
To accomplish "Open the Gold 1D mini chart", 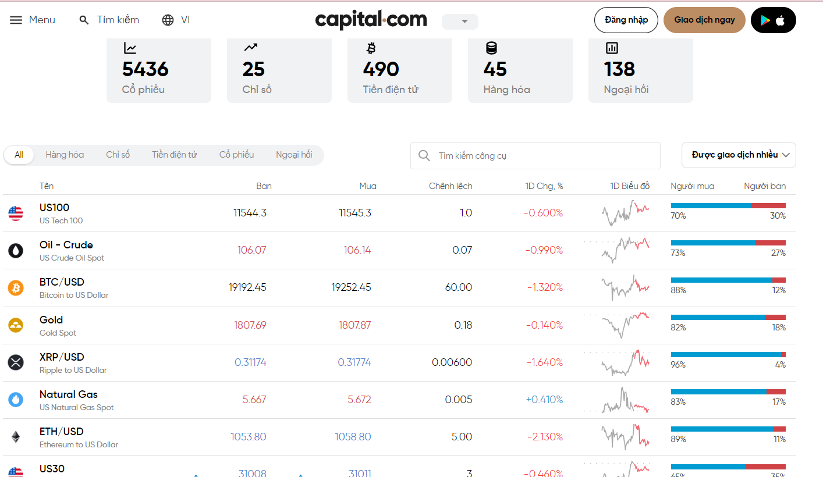I will click(617, 325).
